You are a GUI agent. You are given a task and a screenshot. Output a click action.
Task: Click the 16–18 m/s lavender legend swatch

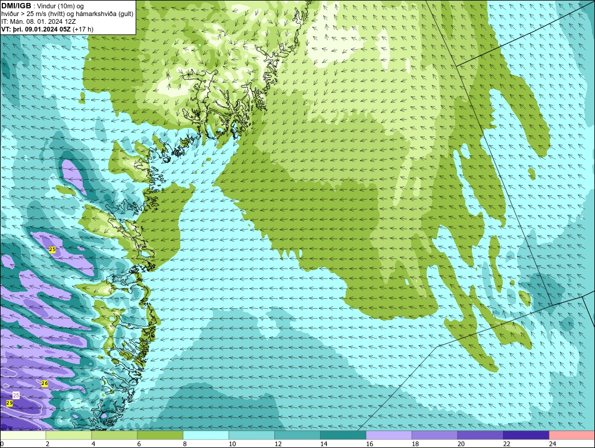[x=389, y=435]
